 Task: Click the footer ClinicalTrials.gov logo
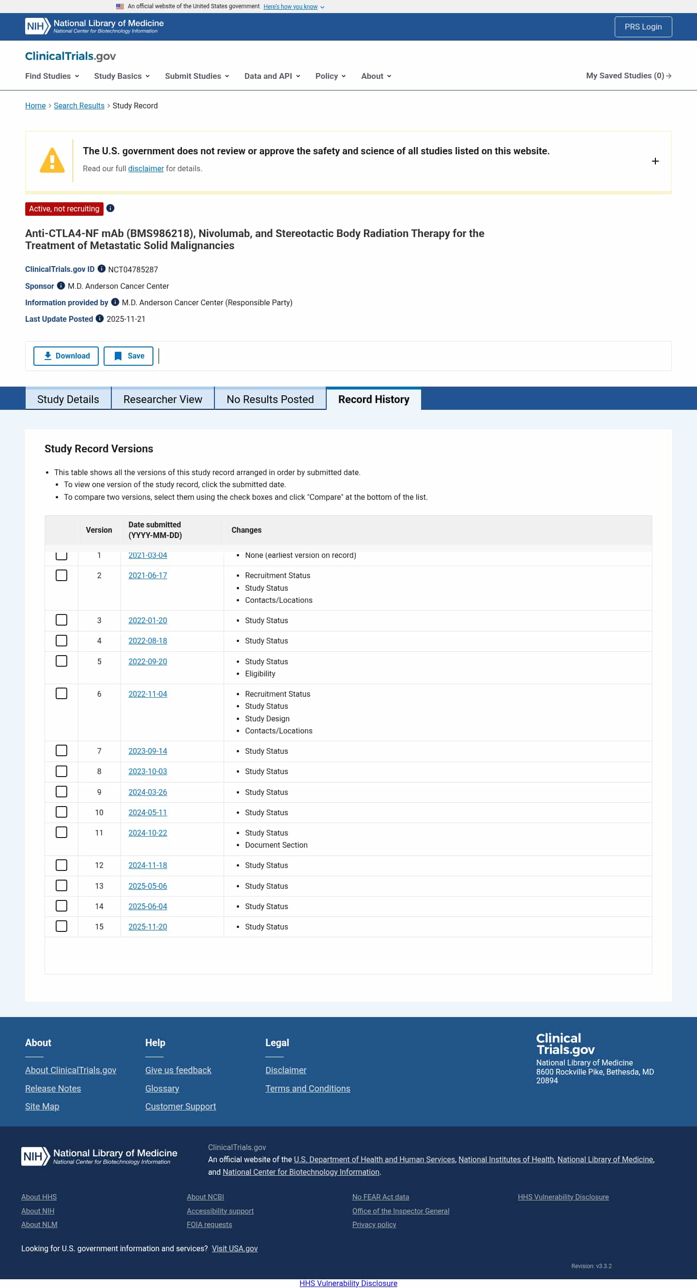click(x=565, y=1044)
